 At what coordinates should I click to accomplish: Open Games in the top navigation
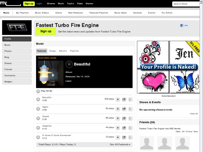(89, 4)
